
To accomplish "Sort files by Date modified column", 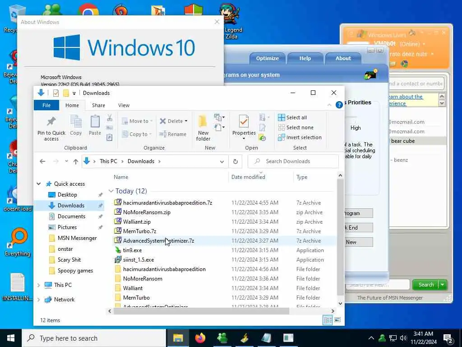I will [x=248, y=177].
